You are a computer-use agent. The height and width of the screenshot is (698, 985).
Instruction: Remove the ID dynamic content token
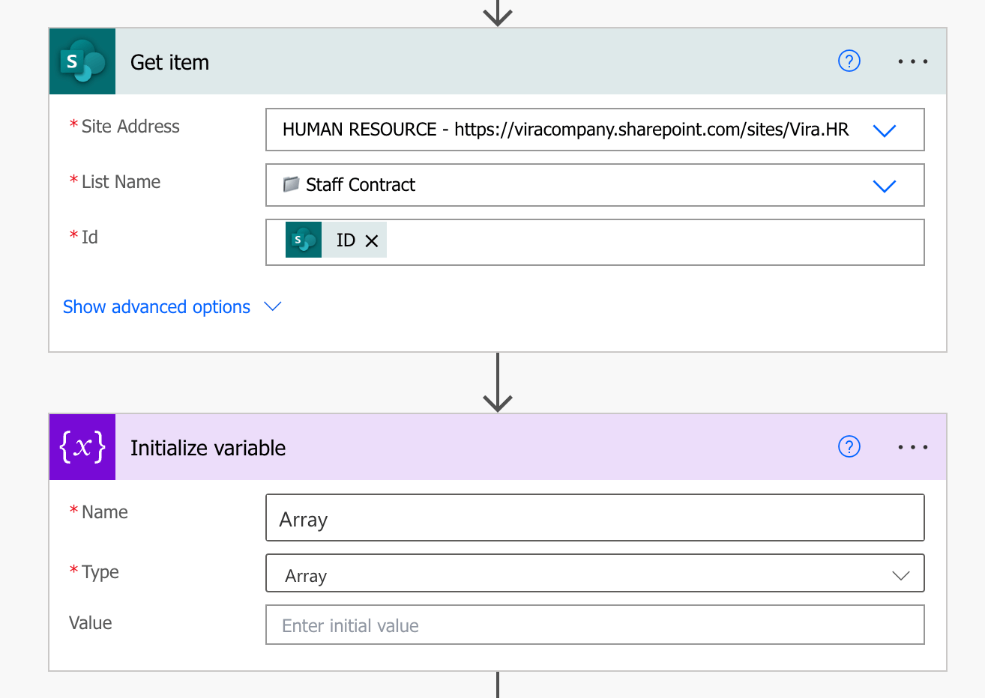point(372,240)
